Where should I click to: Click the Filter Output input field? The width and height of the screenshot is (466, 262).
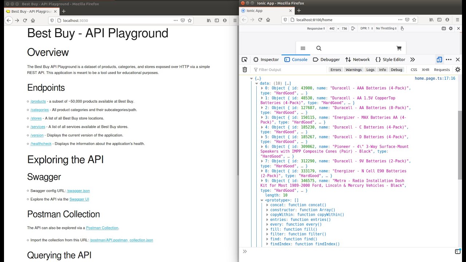289,70
